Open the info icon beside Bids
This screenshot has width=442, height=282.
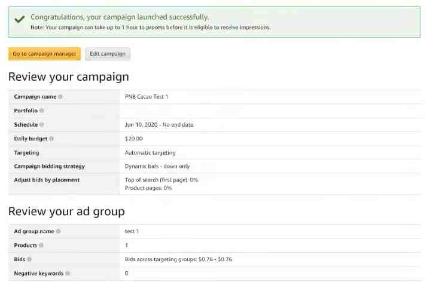click(x=29, y=259)
